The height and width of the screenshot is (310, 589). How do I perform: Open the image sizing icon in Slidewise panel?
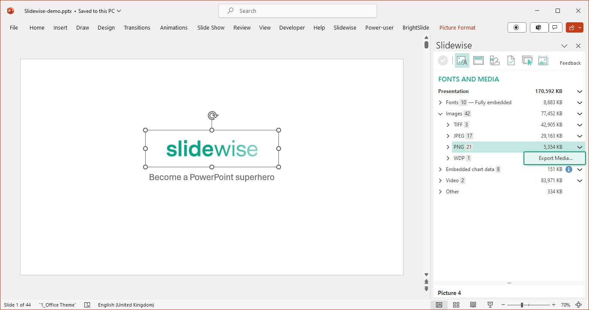point(543,60)
